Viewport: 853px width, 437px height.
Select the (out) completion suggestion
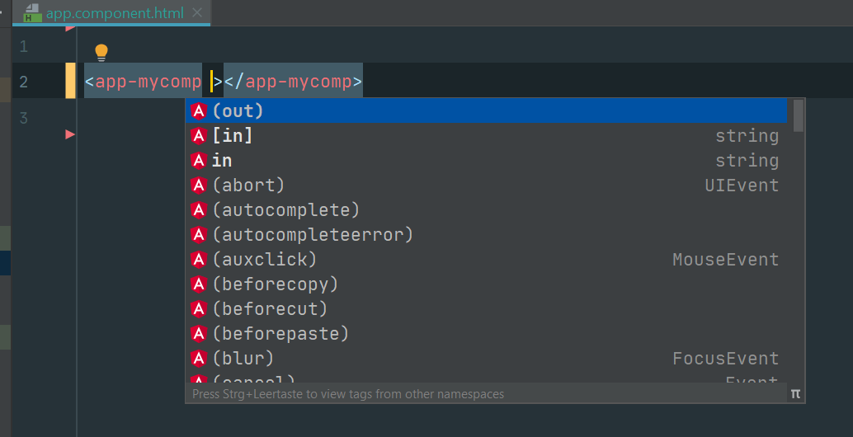pyautogui.click(x=238, y=110)
